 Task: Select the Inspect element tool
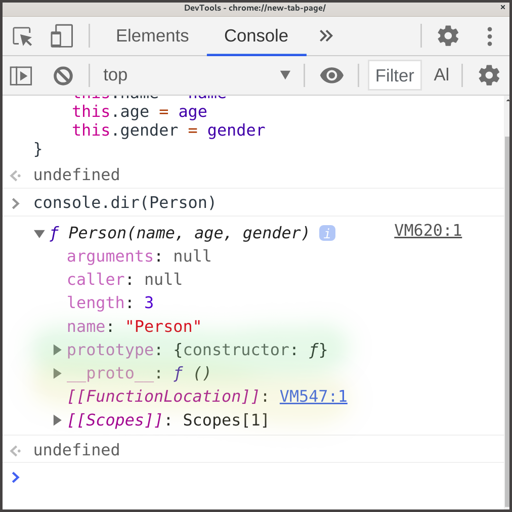point(22,36)
